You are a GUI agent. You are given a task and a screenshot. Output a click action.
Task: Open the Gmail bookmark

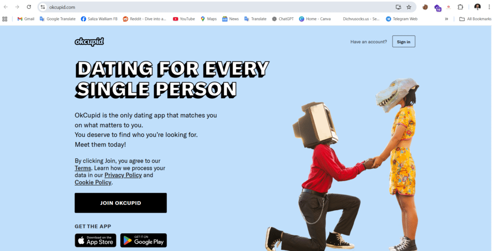(26, 19)
